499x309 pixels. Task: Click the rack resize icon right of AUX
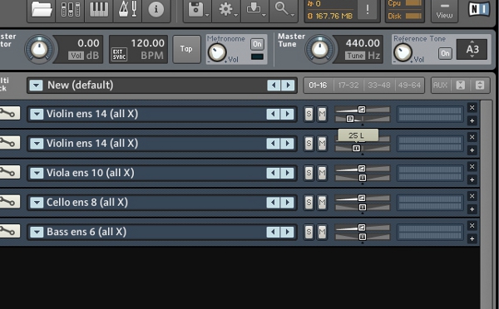pyautogui.click(x=480, y=86)
